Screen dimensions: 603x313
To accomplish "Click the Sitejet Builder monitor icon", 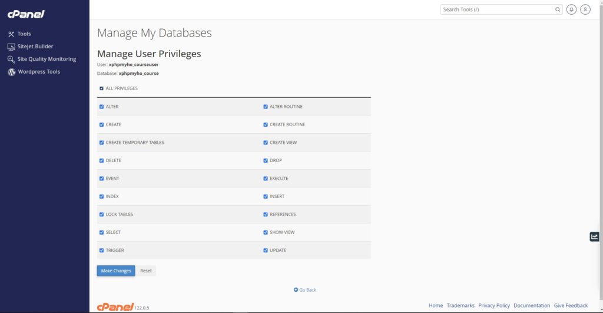I will coord(11,47).
